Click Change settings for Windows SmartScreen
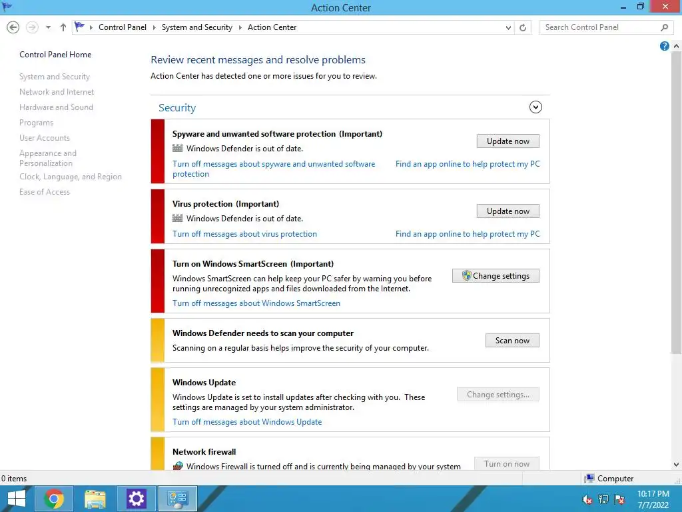Screen dimensions: 682x512 click(x=496, y=276)
